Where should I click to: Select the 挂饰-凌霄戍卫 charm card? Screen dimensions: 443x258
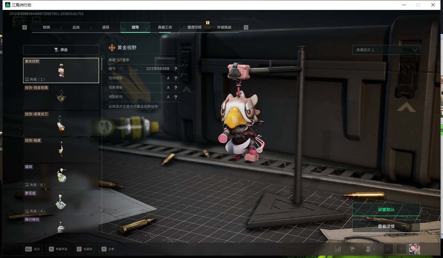(61, 123)
